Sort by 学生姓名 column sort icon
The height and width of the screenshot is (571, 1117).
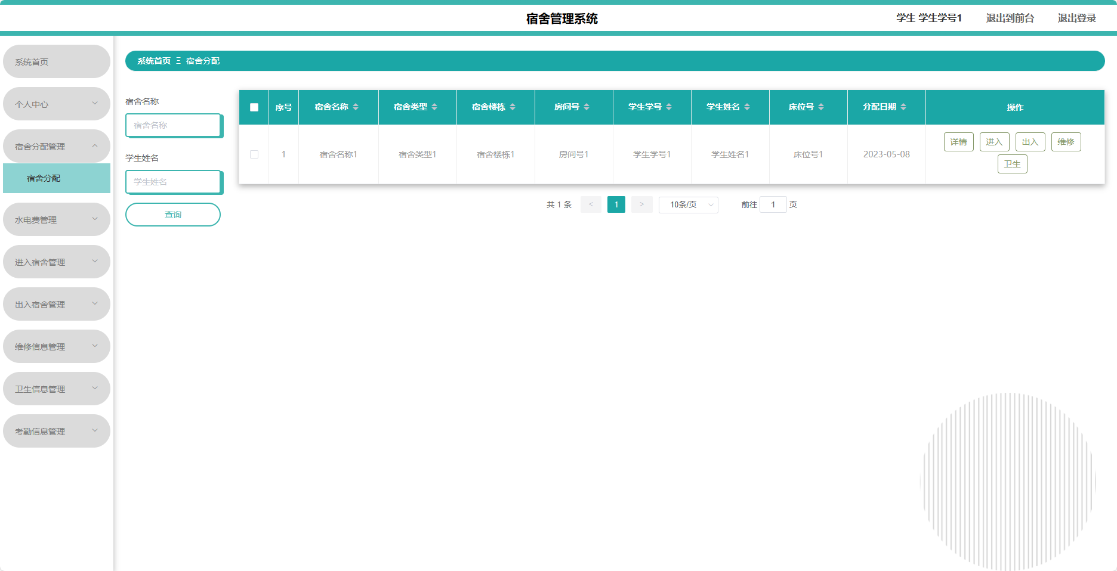pos(747,107)
